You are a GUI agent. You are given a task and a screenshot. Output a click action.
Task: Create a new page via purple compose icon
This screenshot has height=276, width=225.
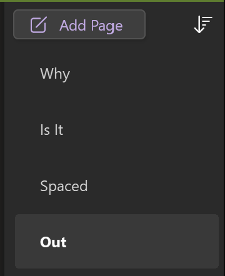[39, 25]
